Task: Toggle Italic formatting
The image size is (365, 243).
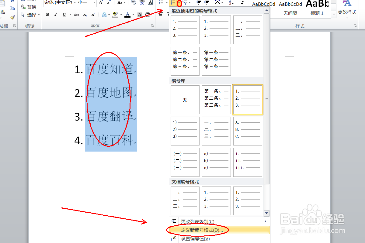Action: coord(56,15)
